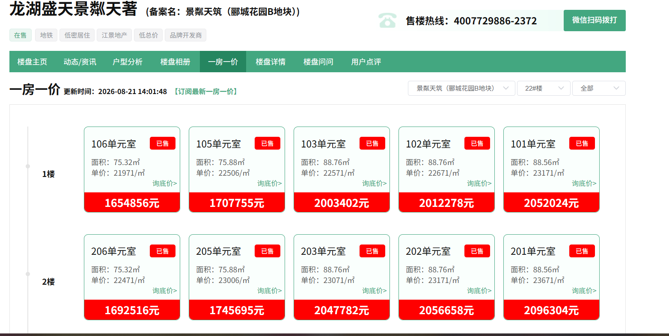Click the 1707755元 total price bar
The image size is (669, 336).
click(237, 202)
